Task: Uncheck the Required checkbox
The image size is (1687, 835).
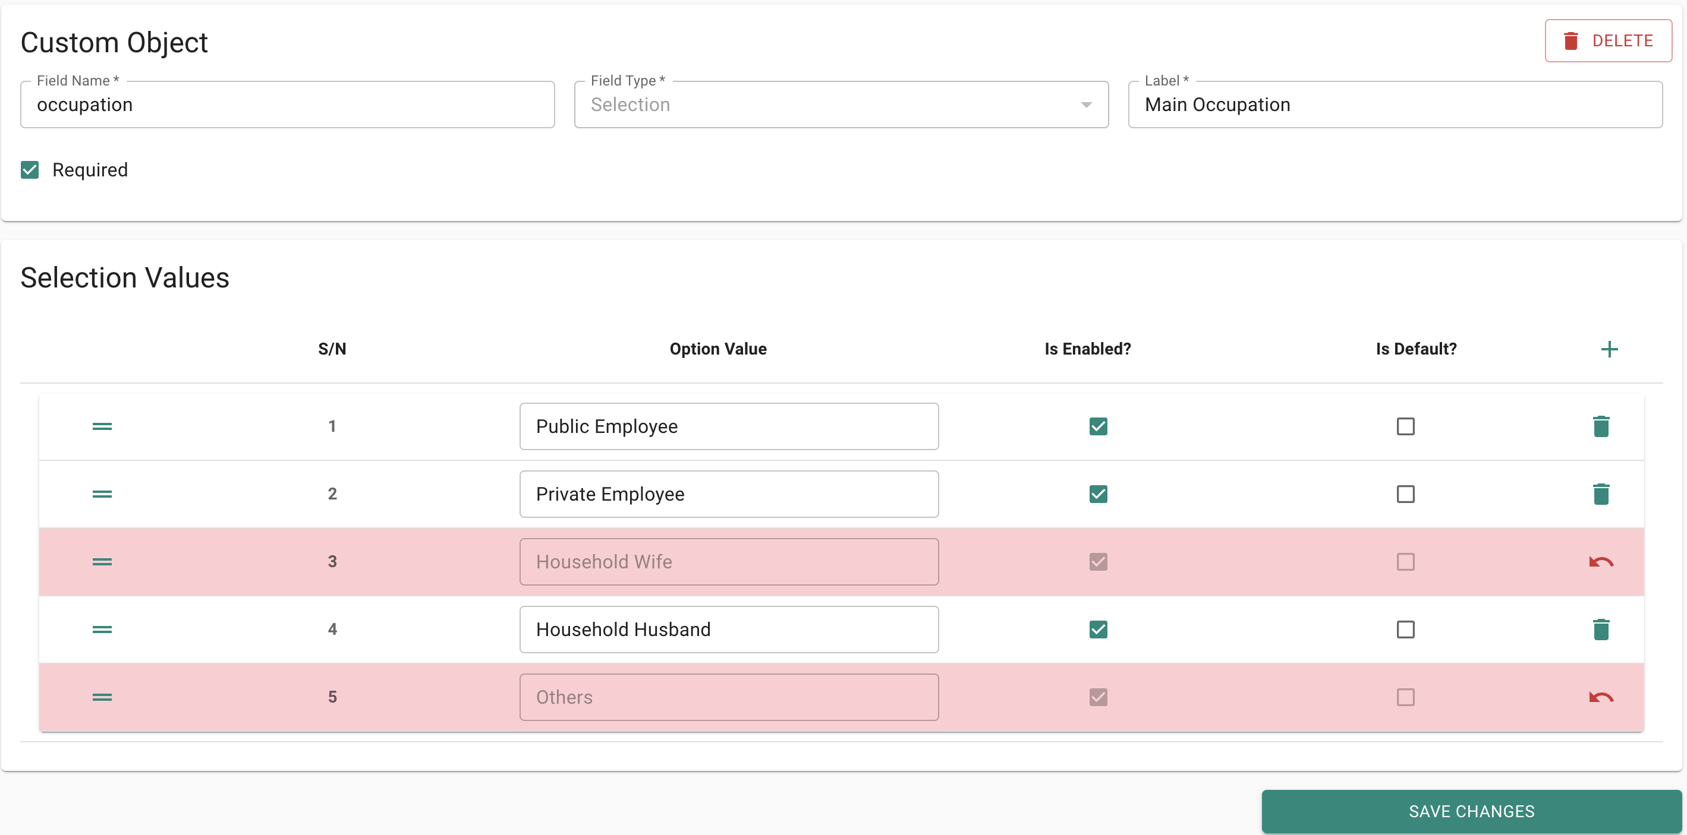Action: coord(30,170)
